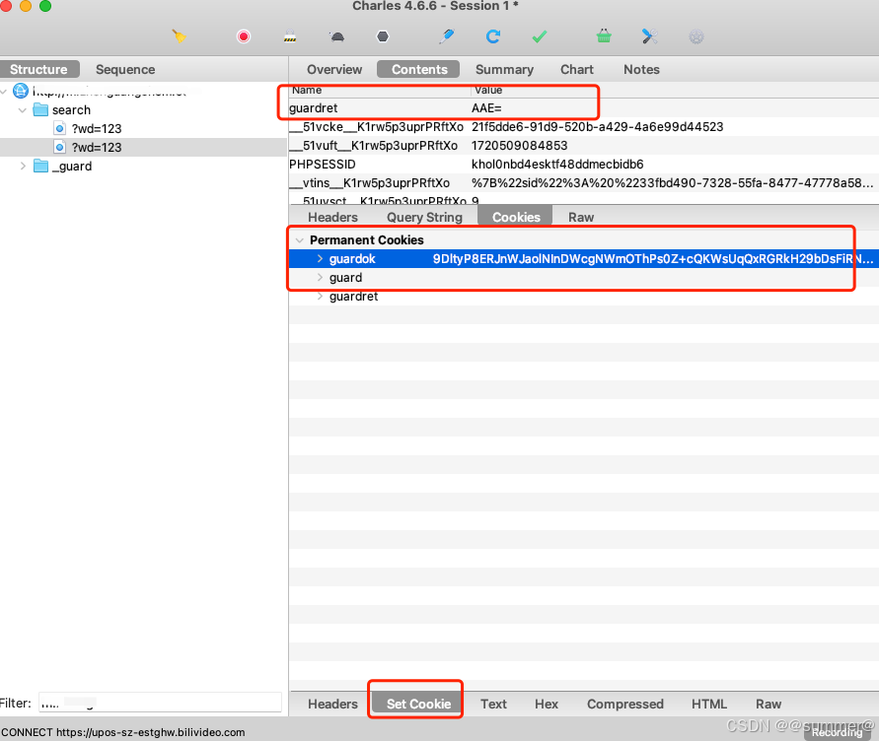The image size is (879, 741).
Task: Collapse the Permanent Cookies section
Action: [299, 240]
